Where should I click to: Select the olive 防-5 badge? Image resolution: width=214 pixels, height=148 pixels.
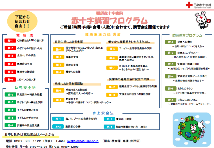(x=171, y=89)
